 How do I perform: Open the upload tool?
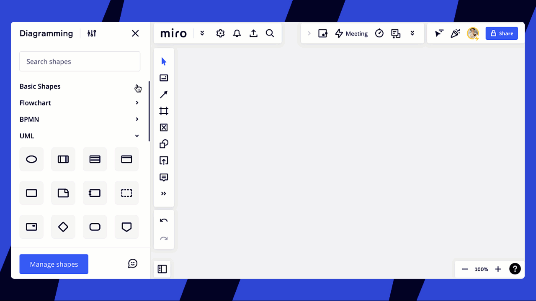tap(164, 161)
